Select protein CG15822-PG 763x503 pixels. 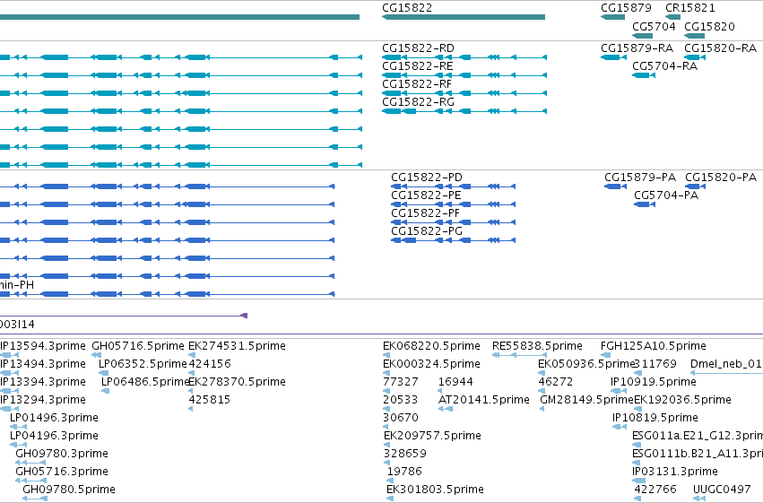coord(427,231)
